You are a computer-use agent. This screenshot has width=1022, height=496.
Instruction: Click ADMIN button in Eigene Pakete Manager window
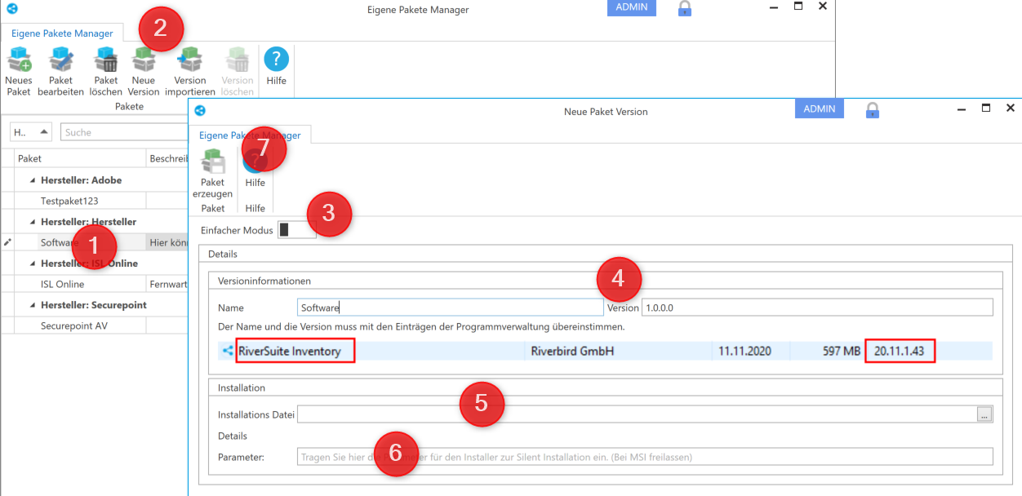[632, 7]
